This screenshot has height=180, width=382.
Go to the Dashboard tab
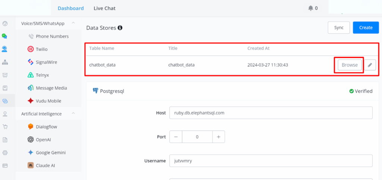(71, 8)
